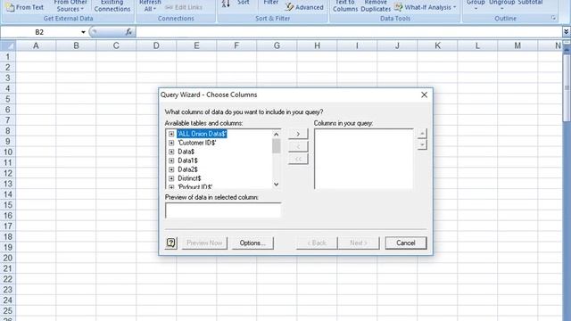Image resolution: width=571 pixels, height=321 pixels.
Task: Open Existing Connections
Action: click(x=112, y=5)
